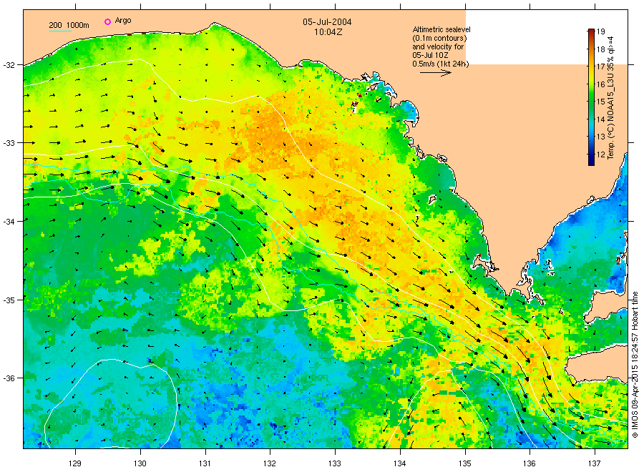Viewport: 644px width, 472px height.
Task: Click the 0.5m/s velocity reference arrow
Action: [x=435, y=73]
